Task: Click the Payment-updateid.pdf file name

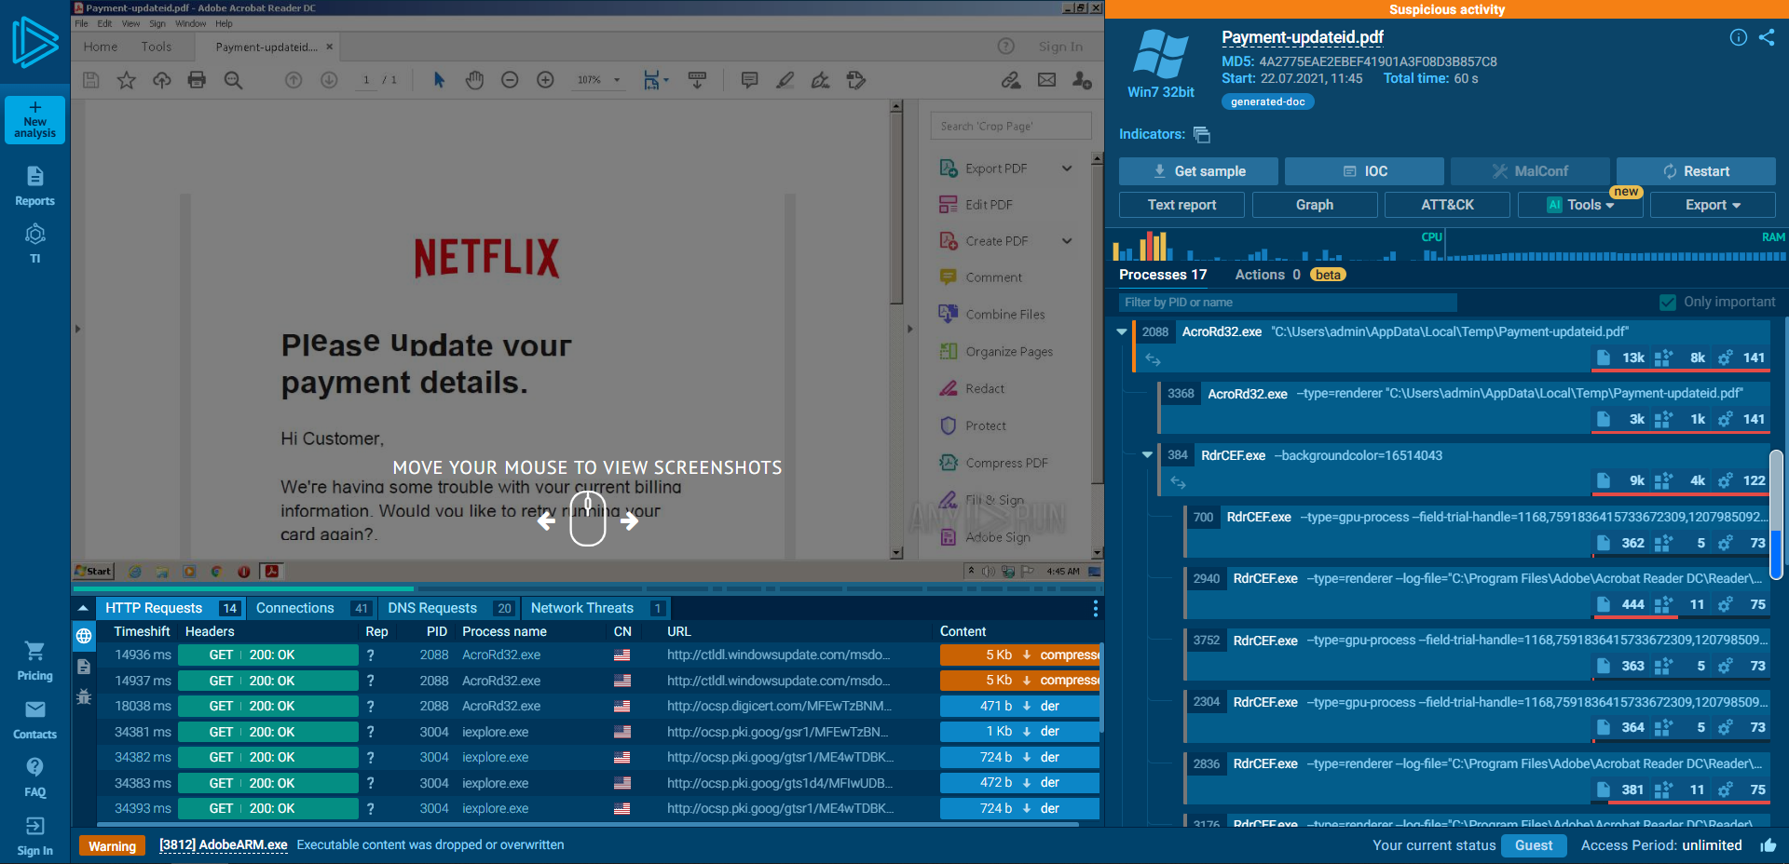Action: 1302,37
